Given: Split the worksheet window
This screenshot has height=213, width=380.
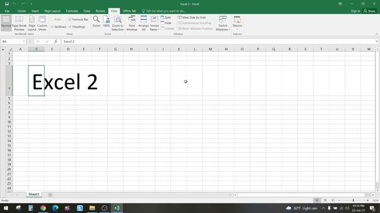Looking at the screenshot, I should (166, 17).
